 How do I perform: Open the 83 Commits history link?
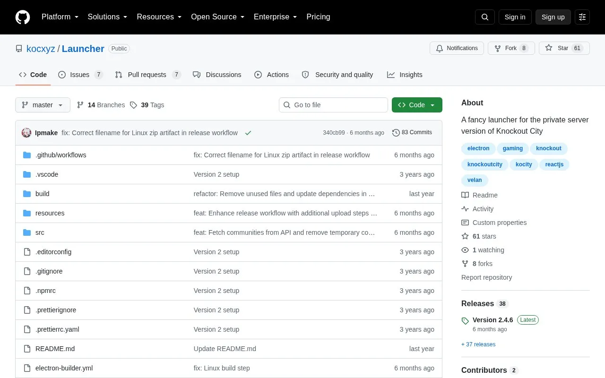pos(412,133)
